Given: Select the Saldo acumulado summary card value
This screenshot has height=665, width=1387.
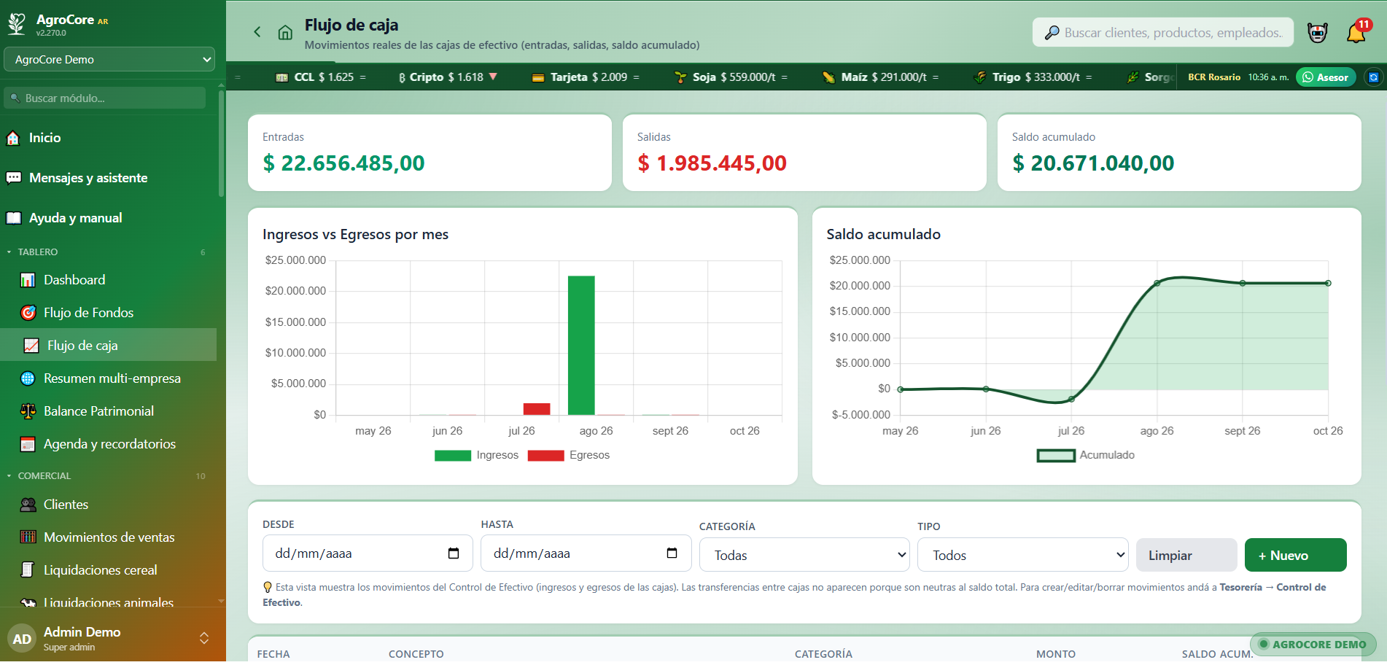Looking at the screenshot, I should [x=1093, y=163].
